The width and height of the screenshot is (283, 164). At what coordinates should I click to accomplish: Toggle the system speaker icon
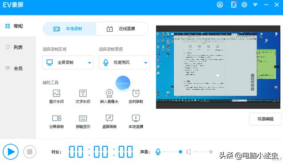click(x=188, y=152)
